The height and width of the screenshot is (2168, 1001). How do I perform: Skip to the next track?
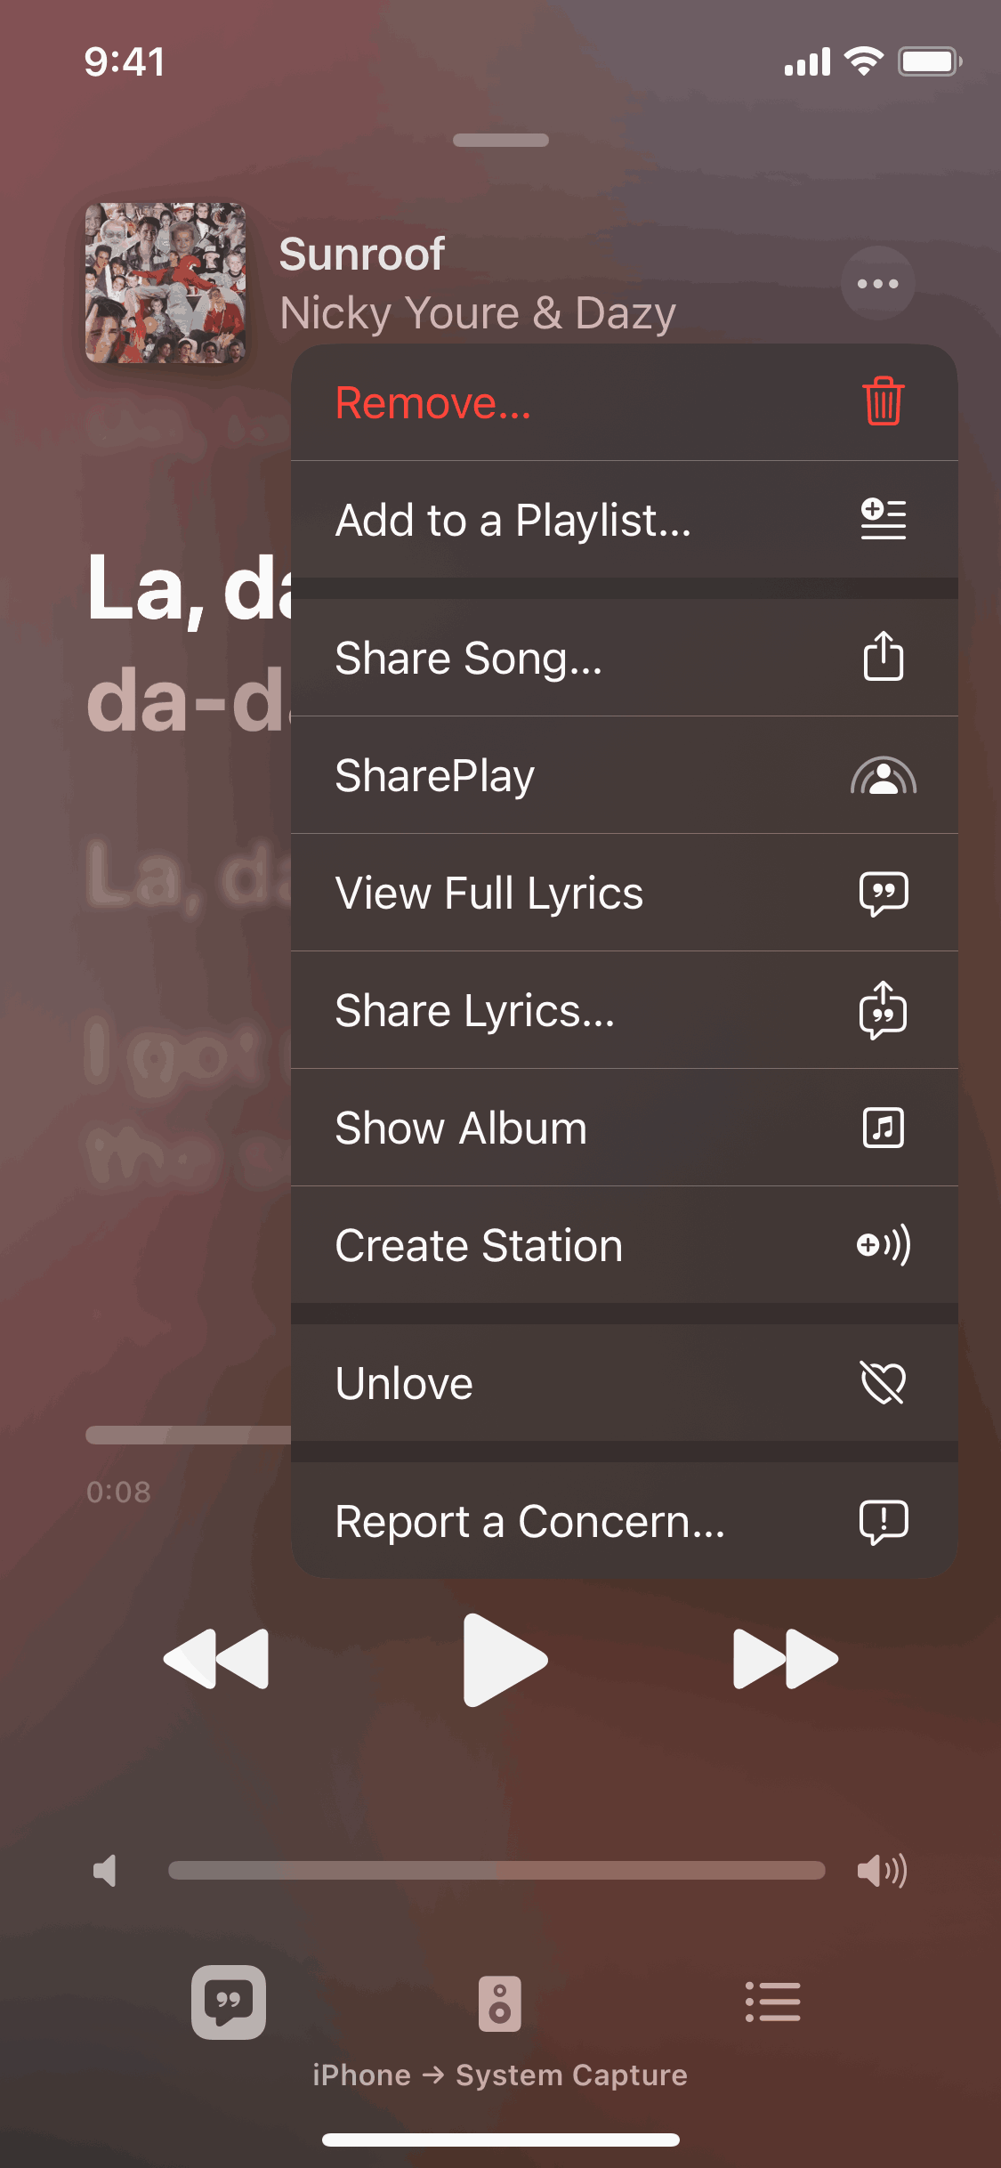pos(785,1659)
